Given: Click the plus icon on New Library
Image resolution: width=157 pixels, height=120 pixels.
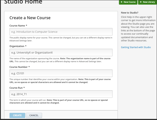Looking at the screenshot, I should coord(141,2).
